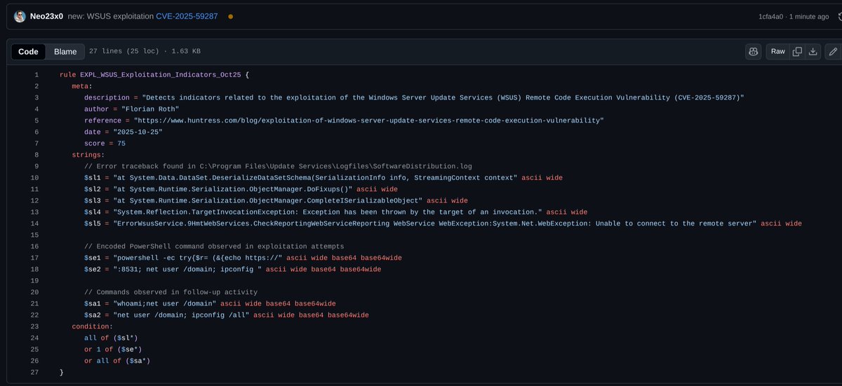Select line number 23
The height and width of the screenshot is (386, 842).
[34, 326]
